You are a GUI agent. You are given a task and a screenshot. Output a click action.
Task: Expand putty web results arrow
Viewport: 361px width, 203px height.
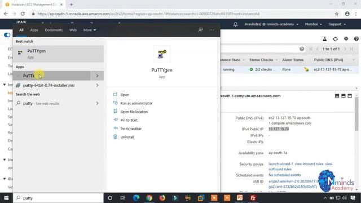(97, 103)
